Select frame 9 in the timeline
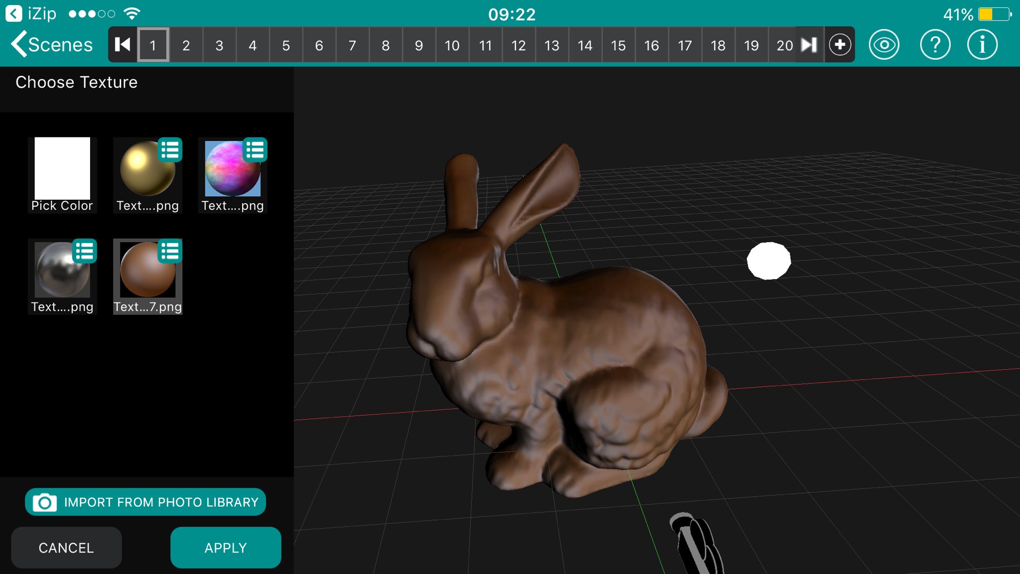Viewport: 1020px width, 574px height. (x=419, y=45)
